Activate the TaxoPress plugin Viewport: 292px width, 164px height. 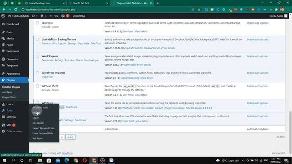pyautogui.click(x=46, y=27)
